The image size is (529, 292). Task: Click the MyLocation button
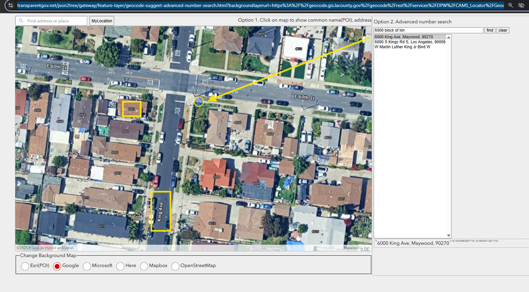point(102,21)
